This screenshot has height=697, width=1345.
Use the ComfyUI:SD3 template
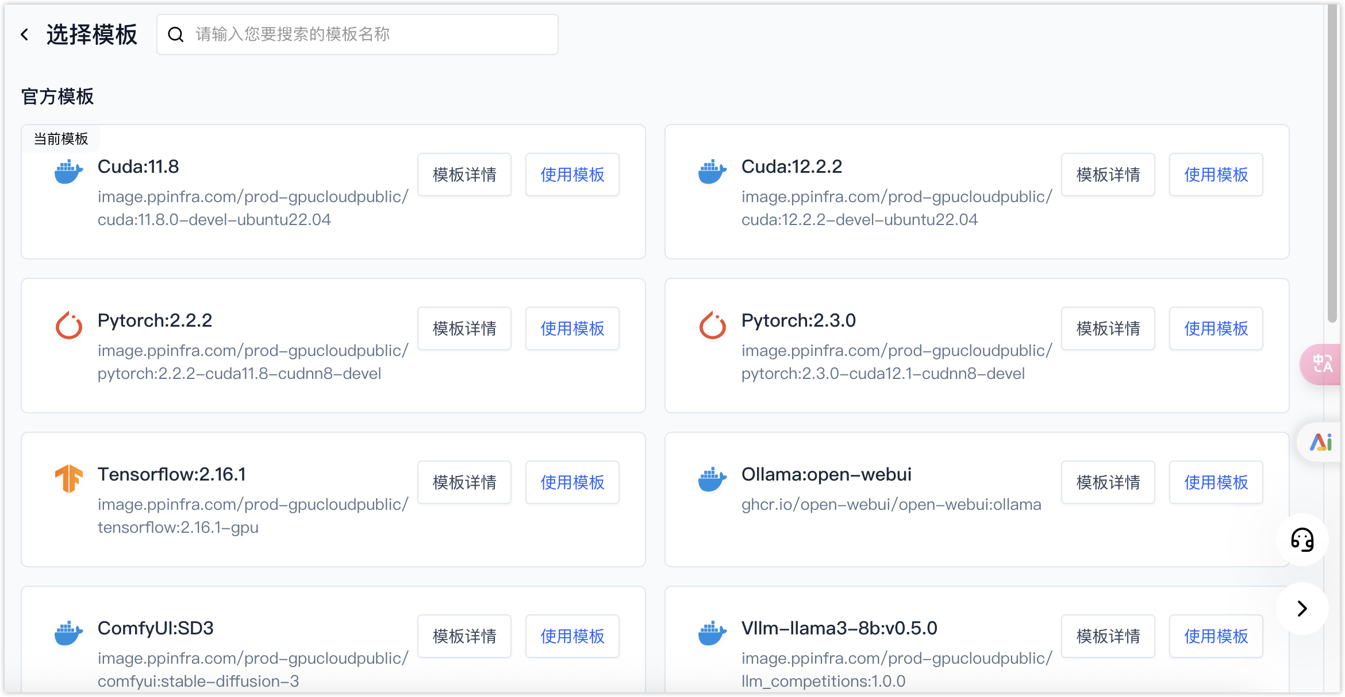(572, 636)
